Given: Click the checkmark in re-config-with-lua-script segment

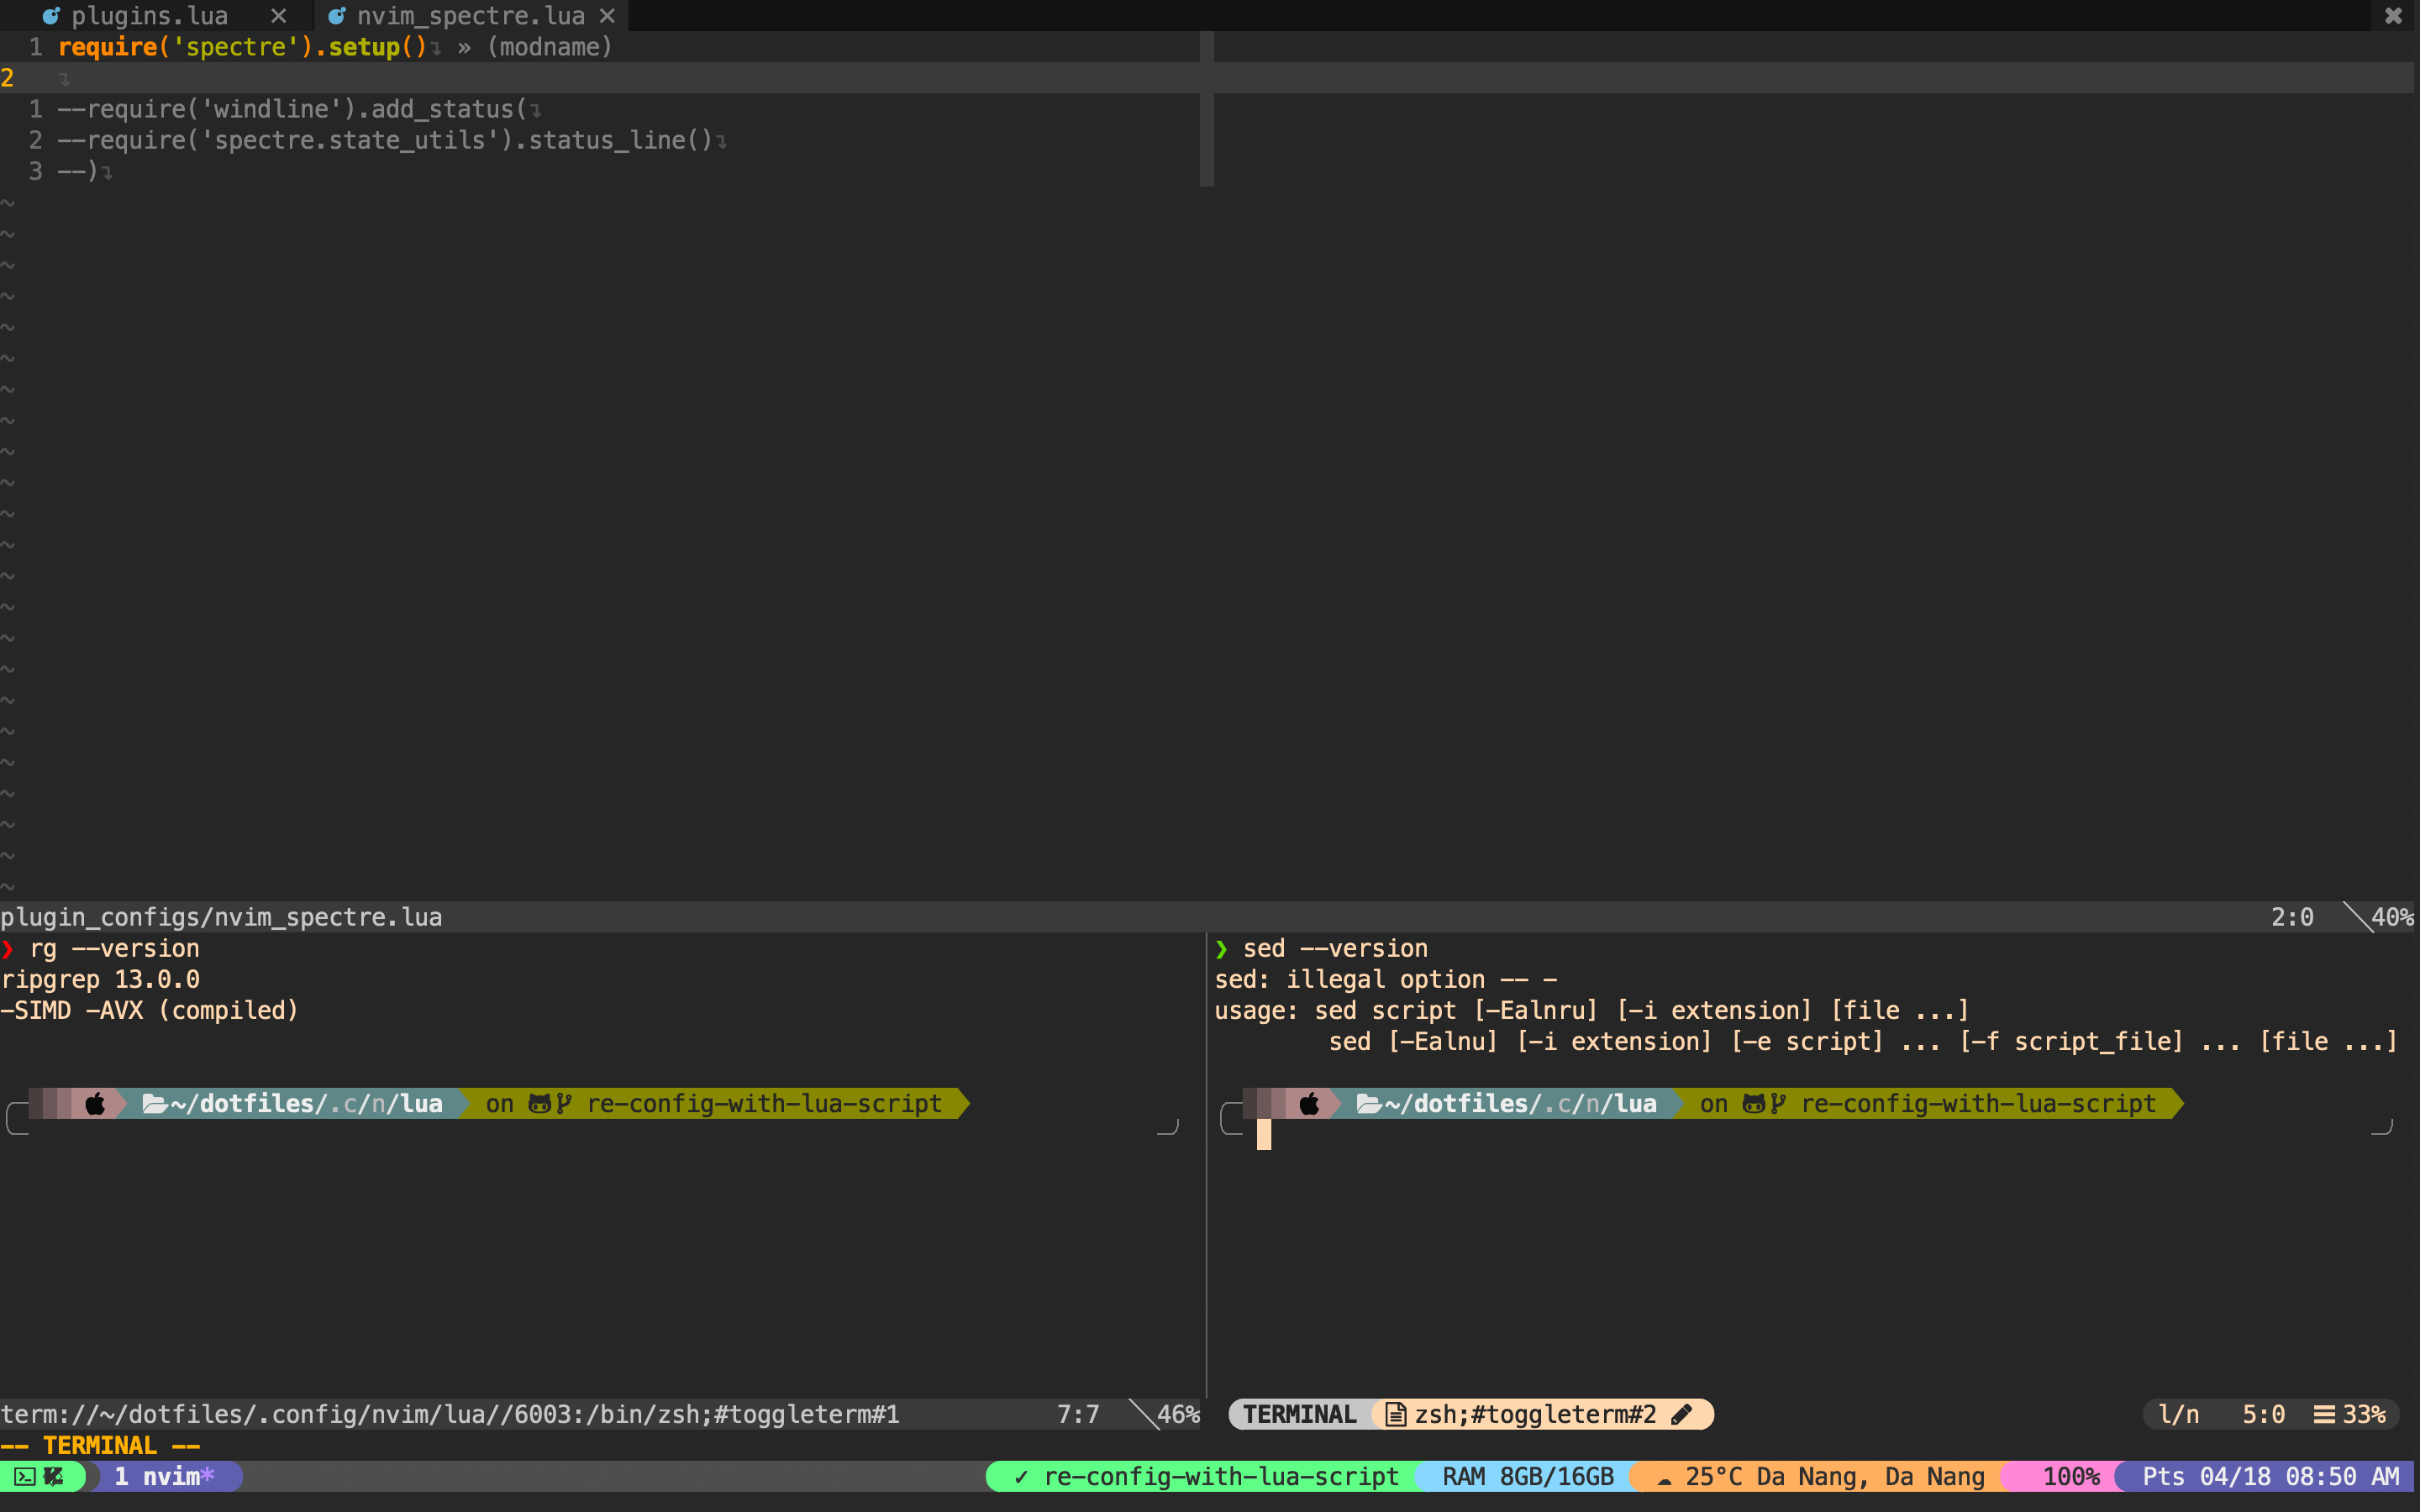Looking at the screenshot, I should pyautogui.click(x=1021, y=1476).
